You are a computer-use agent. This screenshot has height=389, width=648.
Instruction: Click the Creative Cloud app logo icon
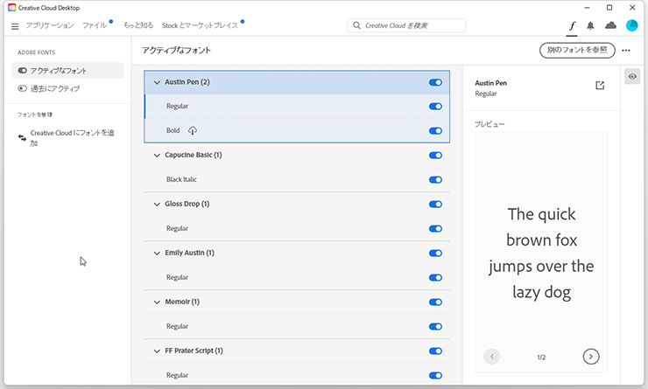12,7
